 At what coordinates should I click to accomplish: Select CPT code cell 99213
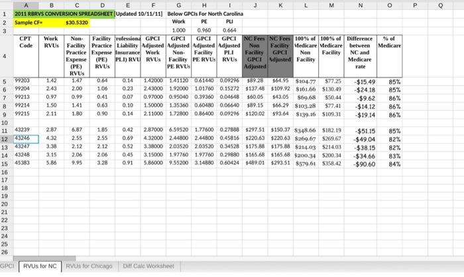click(26, 97)
